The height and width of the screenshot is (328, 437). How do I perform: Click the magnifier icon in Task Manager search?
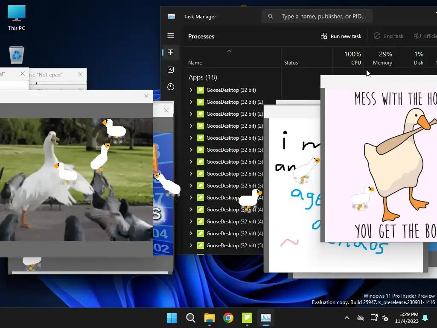tap(270, 16)
